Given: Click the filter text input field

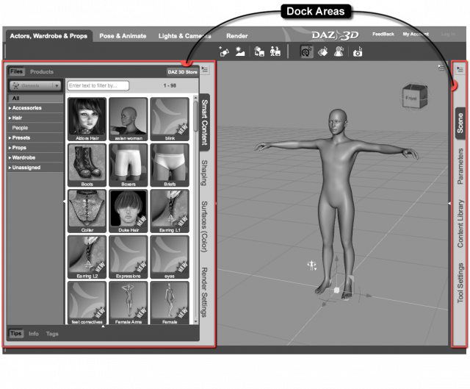Looking at the screenshot, I should [98, 85].
